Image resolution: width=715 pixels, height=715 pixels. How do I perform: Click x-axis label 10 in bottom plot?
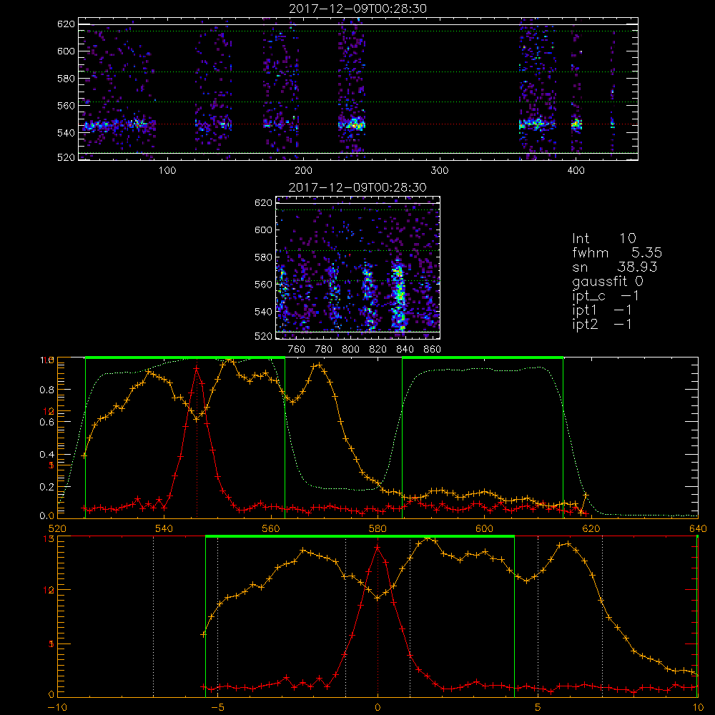click(x=698, y=707)
